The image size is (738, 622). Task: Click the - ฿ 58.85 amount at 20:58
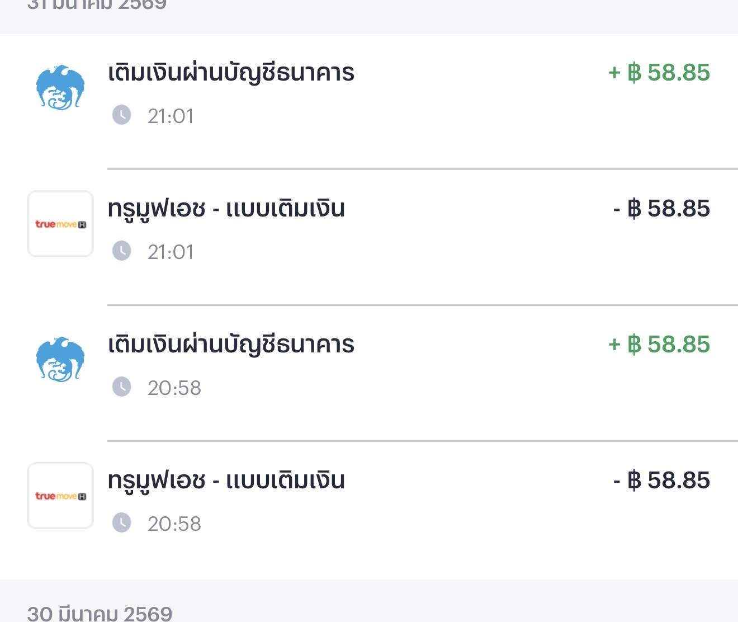[661, 480]
